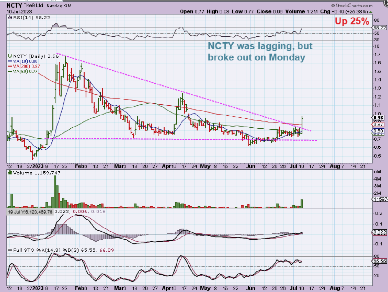Click the 1.7 label on the price axis

(377, 55)
